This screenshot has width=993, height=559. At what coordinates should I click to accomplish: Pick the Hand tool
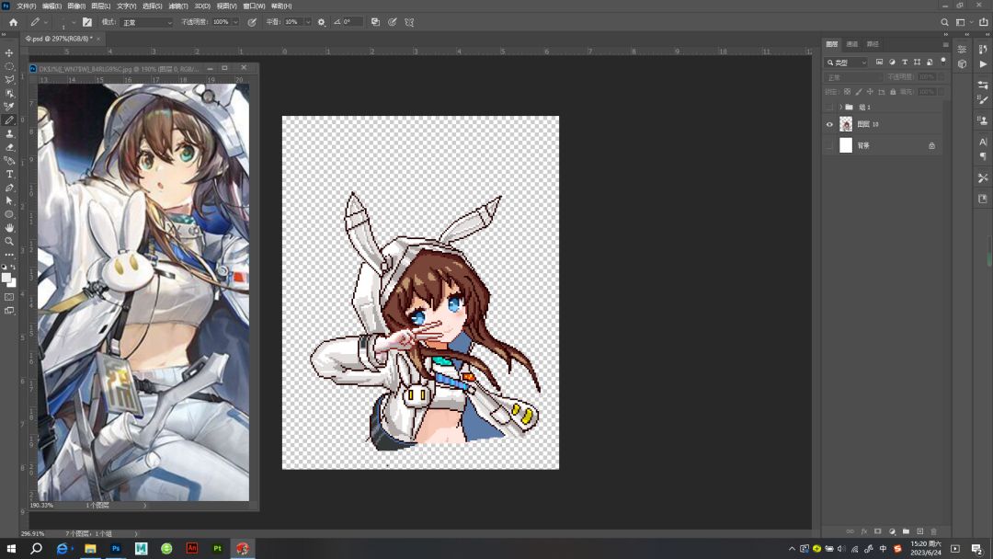coord(9,227)
